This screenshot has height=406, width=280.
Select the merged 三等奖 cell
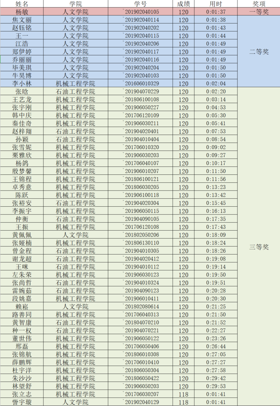coord(259,247)
